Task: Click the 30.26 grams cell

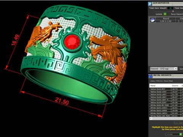Action: click(176, 102)
